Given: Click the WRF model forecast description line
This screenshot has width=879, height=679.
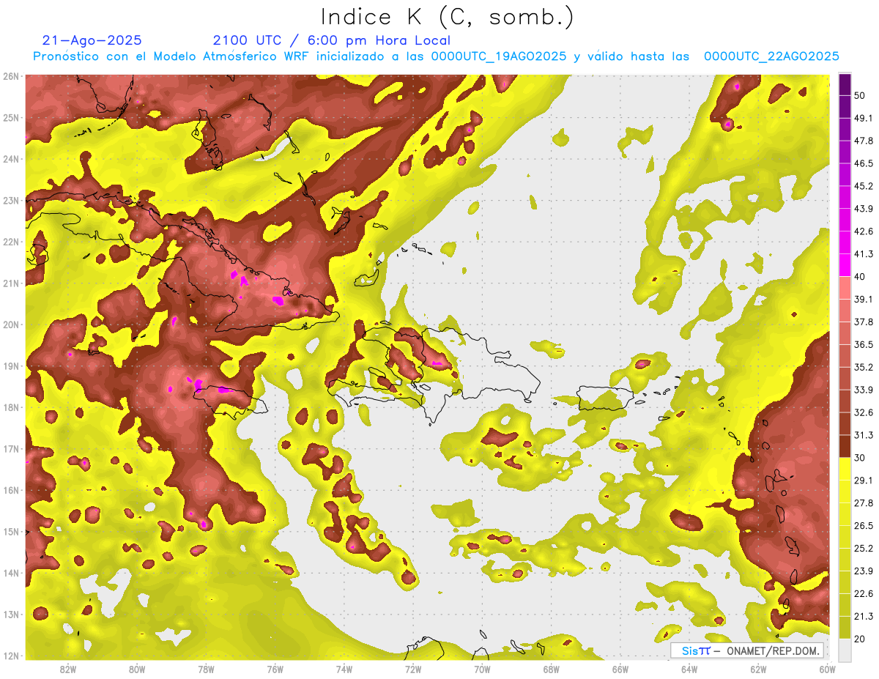Looking at the screenshot, I should tap(436, 56).
